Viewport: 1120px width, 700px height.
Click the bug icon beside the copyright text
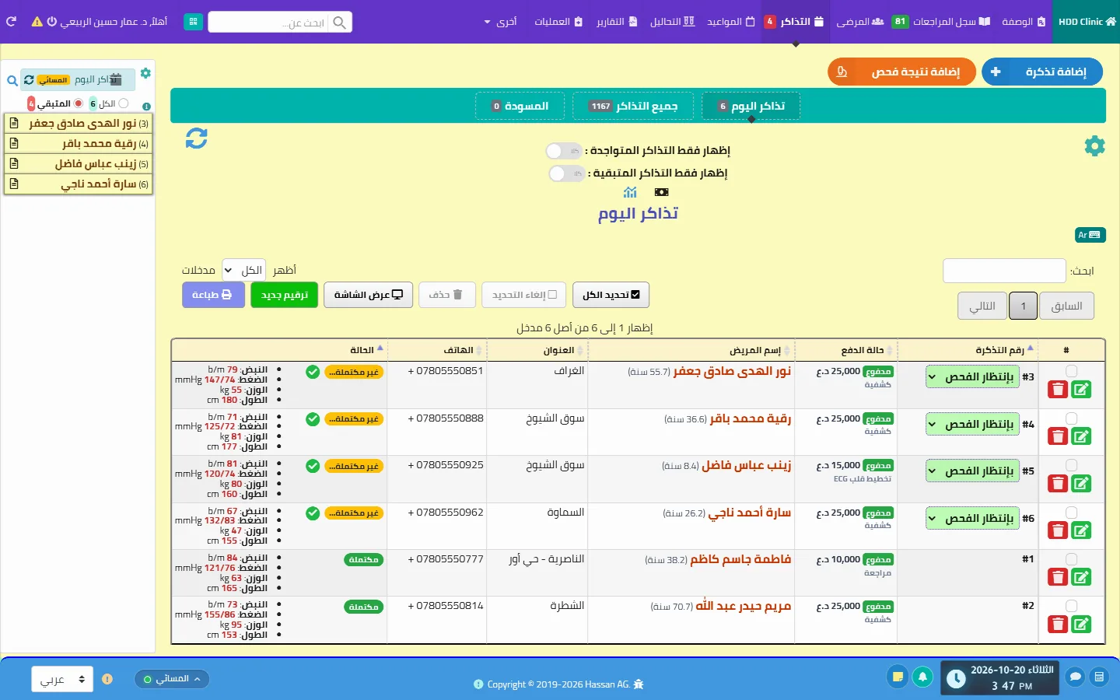639,684
